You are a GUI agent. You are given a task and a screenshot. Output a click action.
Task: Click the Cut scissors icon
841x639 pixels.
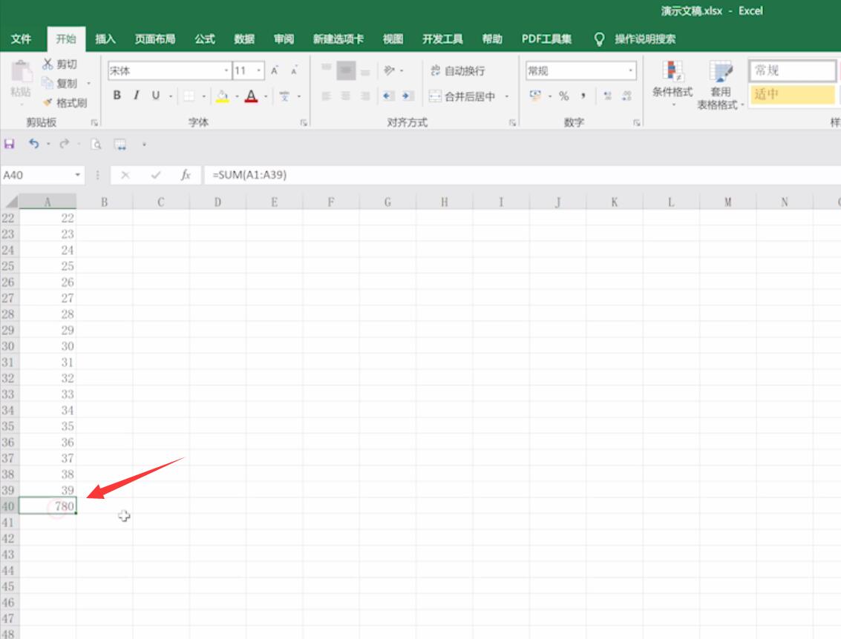coord(48,64)
